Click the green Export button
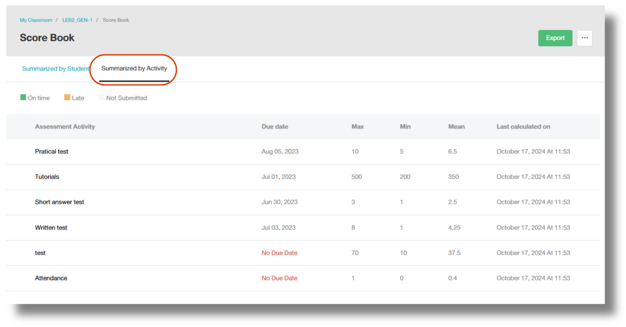626x327 pixels. click(555, 38)
